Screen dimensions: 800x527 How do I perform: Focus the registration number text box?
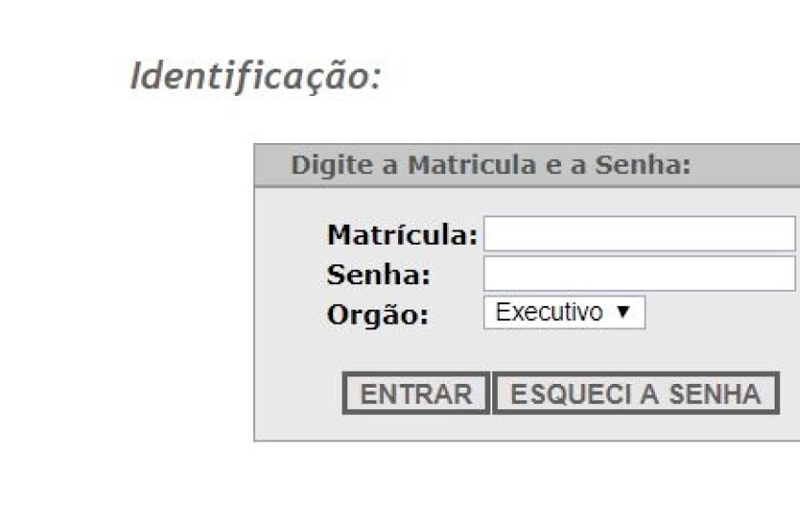(639, 234)
